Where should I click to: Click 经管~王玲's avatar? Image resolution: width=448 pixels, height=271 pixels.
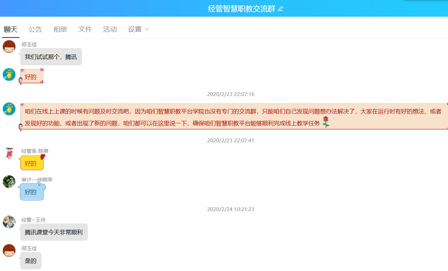coord(9,222)
